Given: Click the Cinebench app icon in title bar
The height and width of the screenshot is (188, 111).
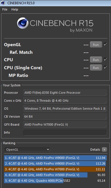Looking at the screenshot, I should coord(3,3).
